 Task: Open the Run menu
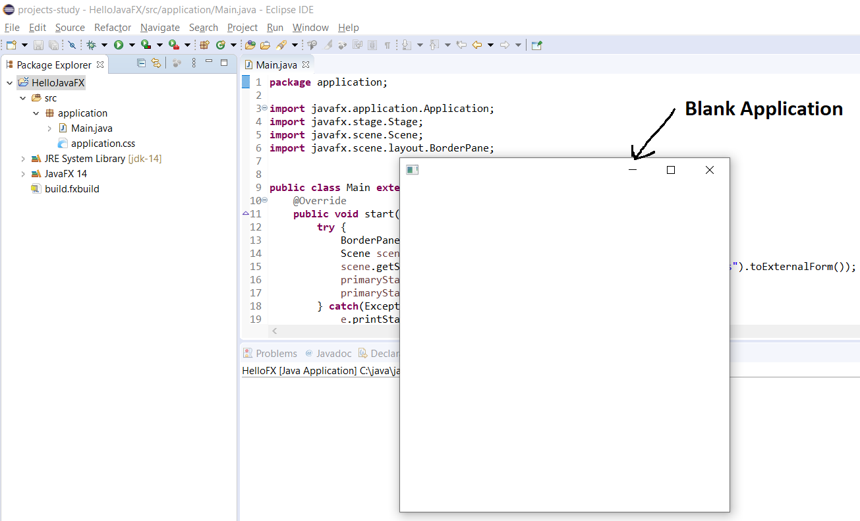tap(275, 27)
